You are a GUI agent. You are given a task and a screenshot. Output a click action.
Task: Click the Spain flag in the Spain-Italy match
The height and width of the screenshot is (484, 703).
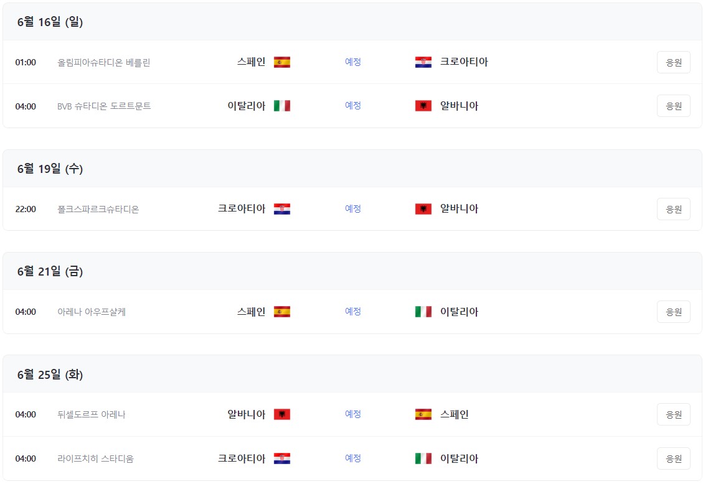click(x=282, y=312)
